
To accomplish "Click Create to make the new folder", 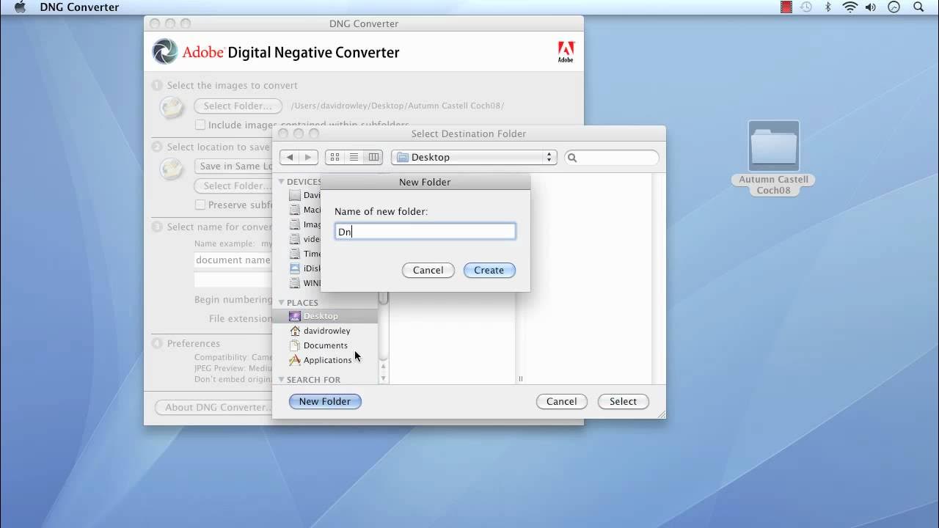I will (x=489, y=270).
